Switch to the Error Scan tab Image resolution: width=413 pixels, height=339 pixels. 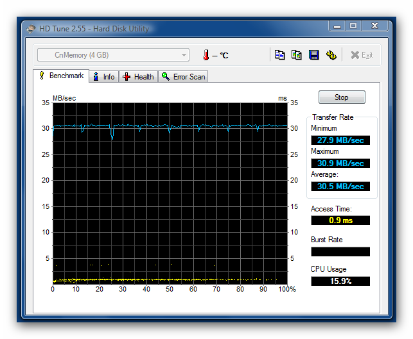tap(183, 77)
